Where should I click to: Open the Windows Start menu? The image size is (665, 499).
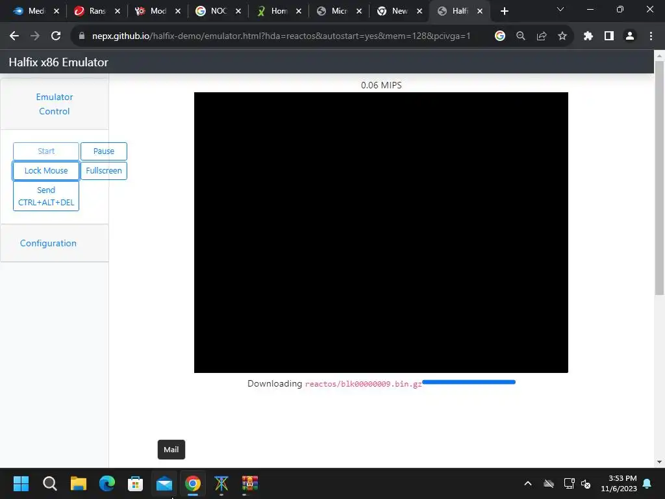pos(21,483)
